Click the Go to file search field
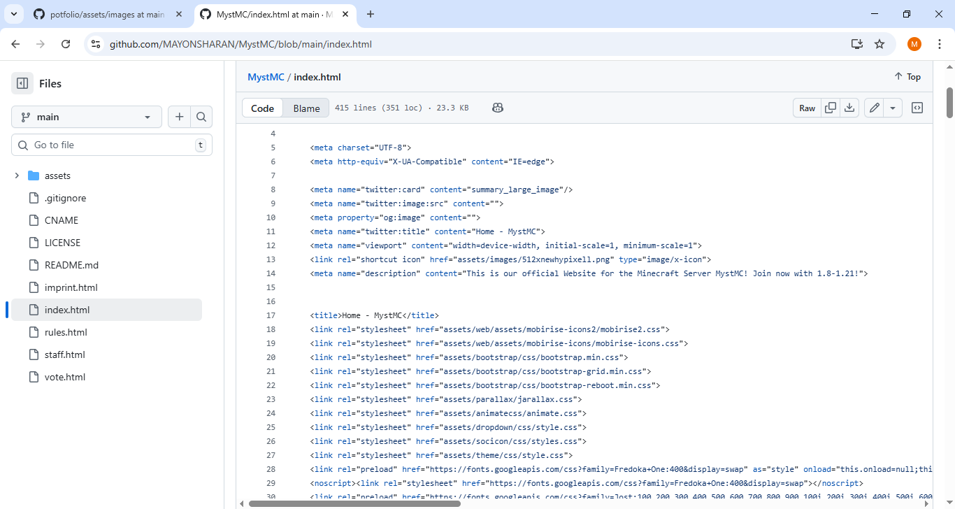This screenshot has height=509, width=955. [112, 145]
